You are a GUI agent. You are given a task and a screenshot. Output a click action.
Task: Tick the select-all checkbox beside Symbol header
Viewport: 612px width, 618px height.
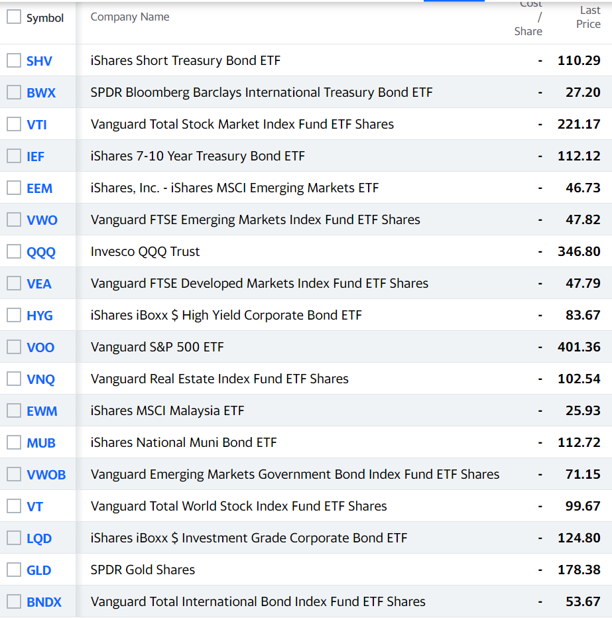pyautogui.click(x=14, y=17)
